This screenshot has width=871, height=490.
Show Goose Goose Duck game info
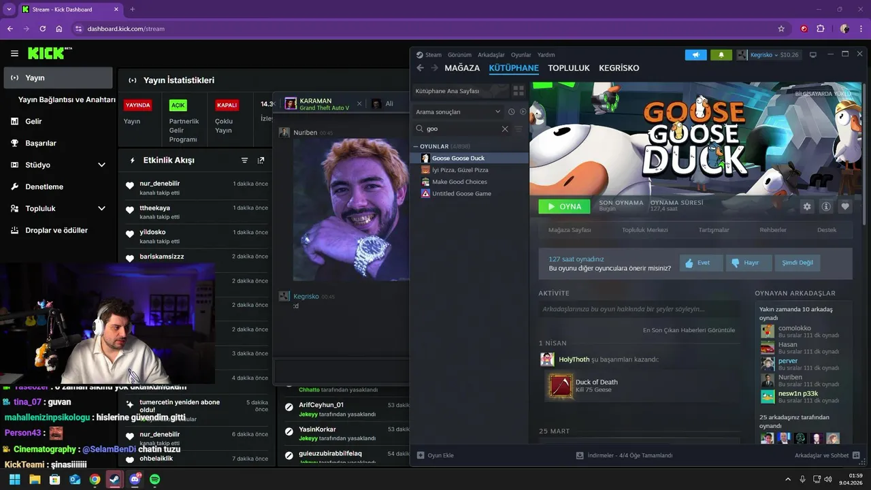tap(826, 206)
